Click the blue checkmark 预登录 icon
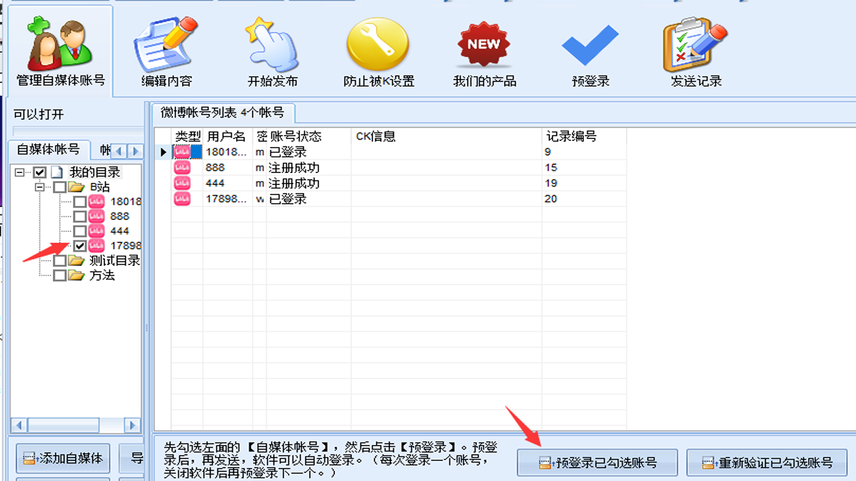Image resolution: width=856 pixels, height=481 pixels. click(589, 47)
